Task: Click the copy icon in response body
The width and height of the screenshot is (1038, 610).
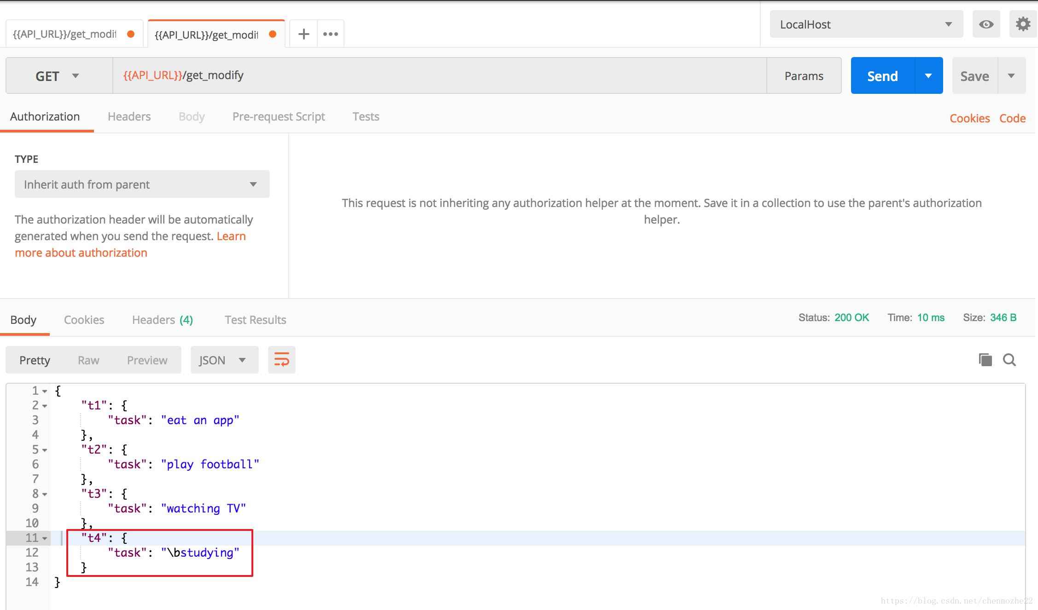Action: (x=985, y=360)
